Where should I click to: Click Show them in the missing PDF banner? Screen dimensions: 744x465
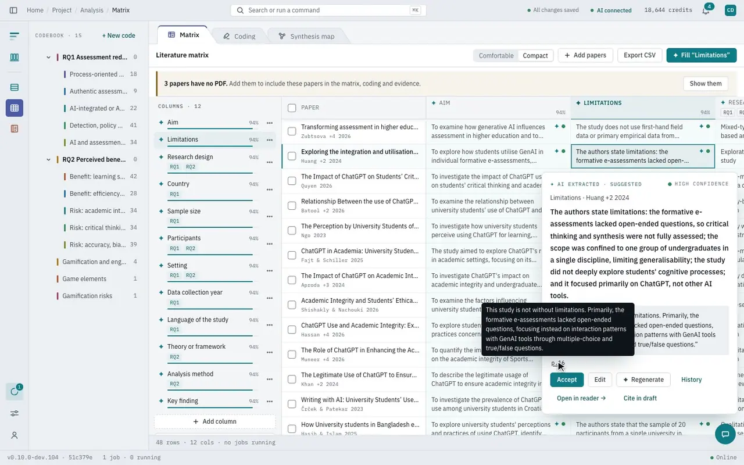(x=706, y=84)
